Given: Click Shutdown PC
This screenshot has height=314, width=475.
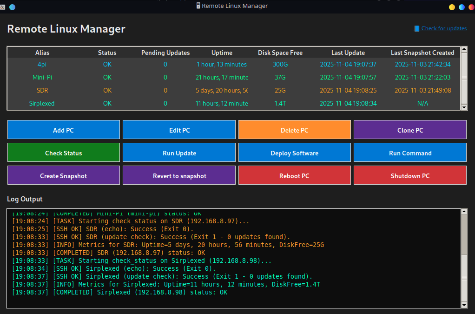Looking at the screenshot, I should pyautogui.click(x=409, y=175).
